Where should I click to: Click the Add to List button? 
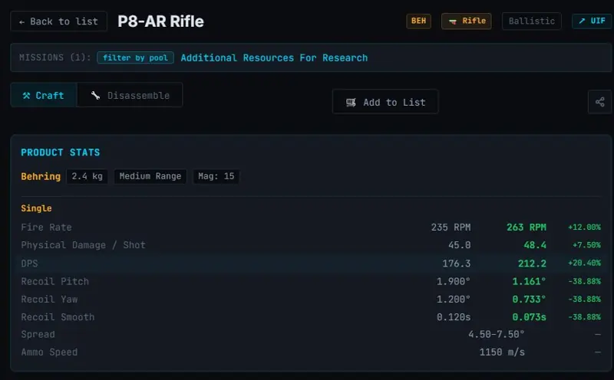coord(385,102)
